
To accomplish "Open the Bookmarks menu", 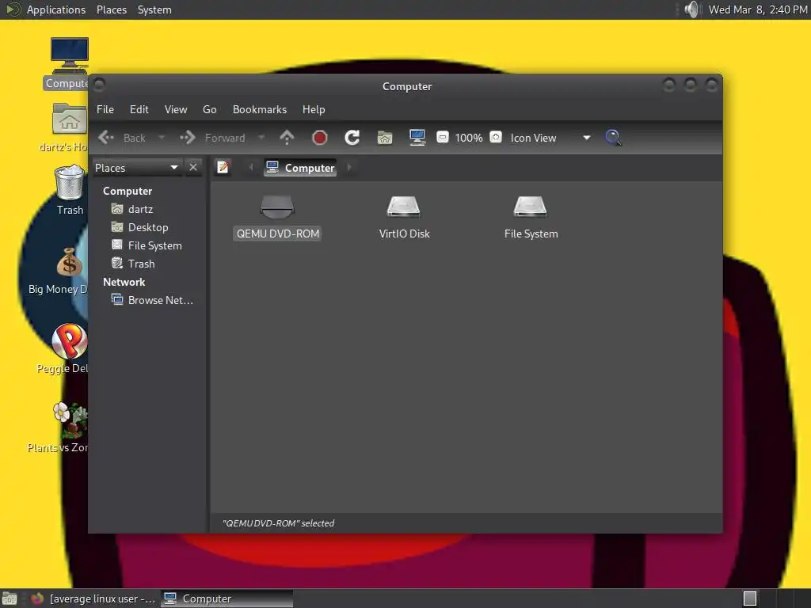I will [260, 109].
